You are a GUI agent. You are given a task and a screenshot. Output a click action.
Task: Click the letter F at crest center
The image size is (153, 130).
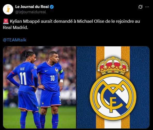[114, 101]
